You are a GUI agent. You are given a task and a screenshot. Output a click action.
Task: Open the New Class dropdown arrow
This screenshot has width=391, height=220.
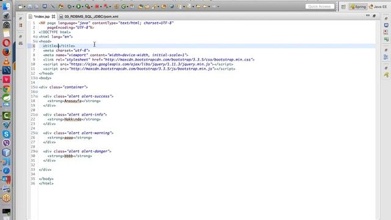[127, 7]
